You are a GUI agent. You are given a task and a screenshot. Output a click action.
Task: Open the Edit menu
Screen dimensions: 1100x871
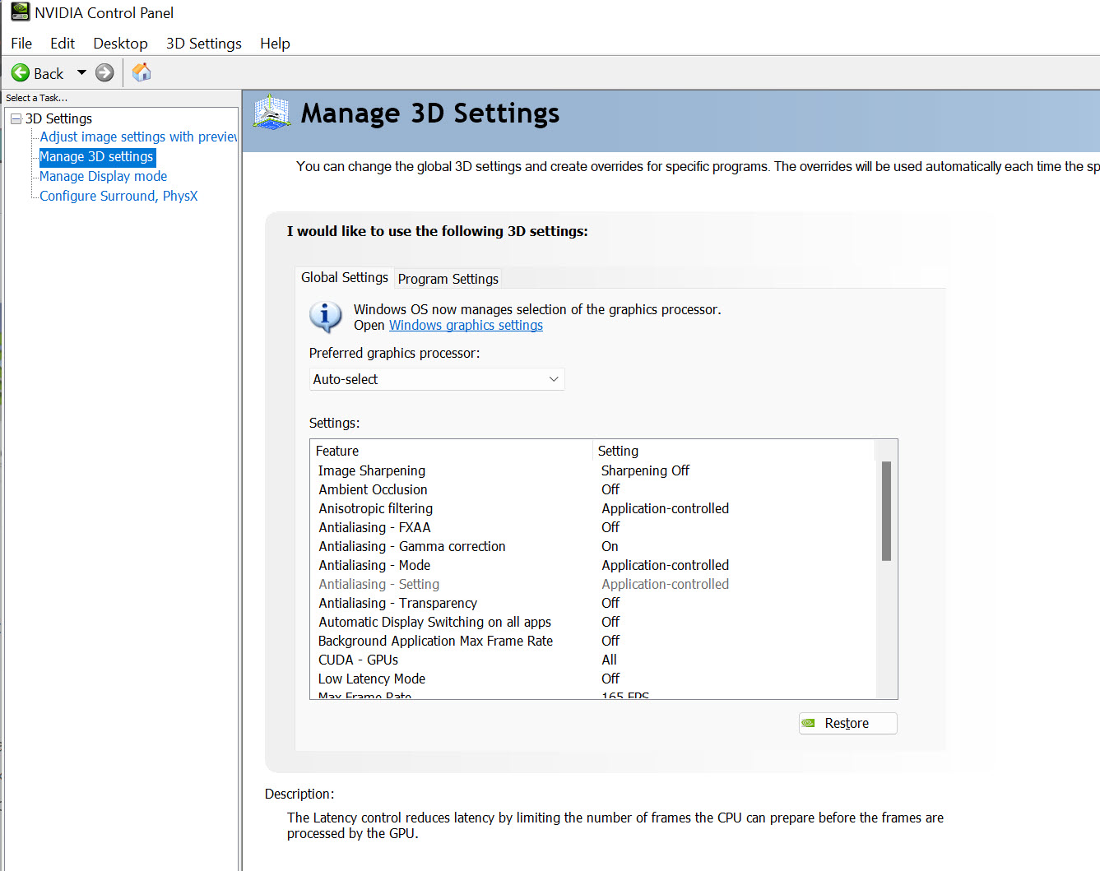[x=63, y=44]
